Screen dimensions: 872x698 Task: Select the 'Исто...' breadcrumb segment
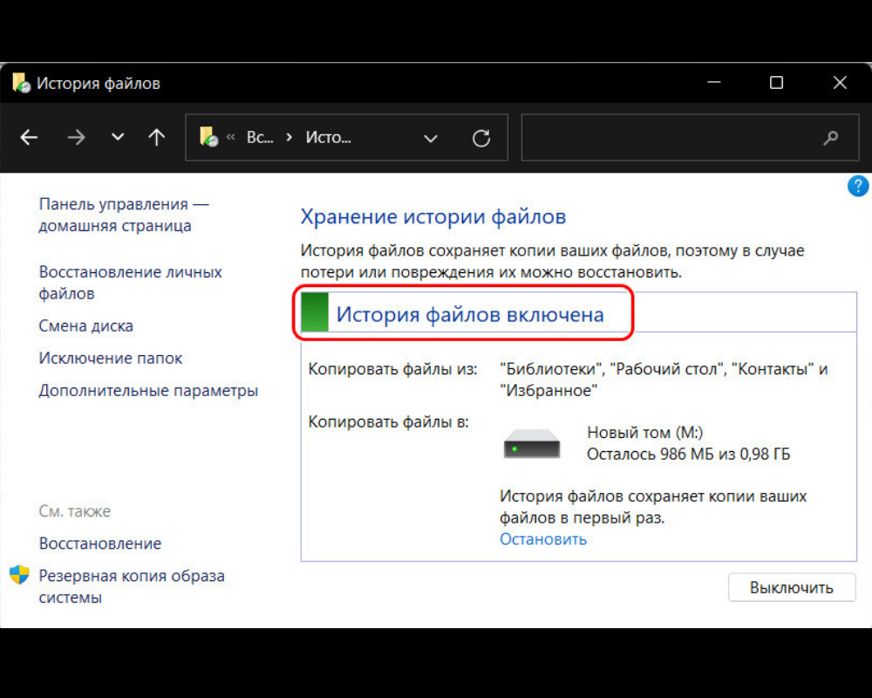coord(328,138)
